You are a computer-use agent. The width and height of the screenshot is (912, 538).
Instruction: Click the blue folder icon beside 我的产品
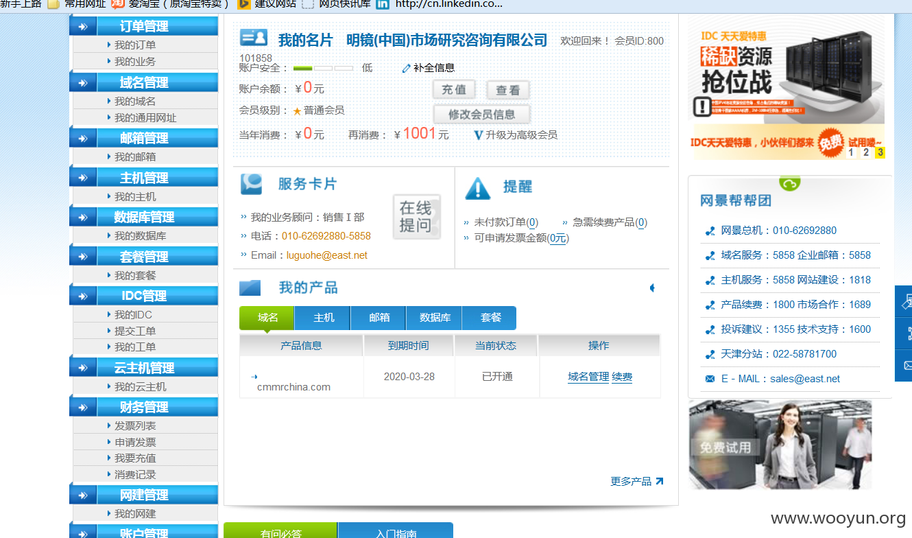tap(250, 288)
